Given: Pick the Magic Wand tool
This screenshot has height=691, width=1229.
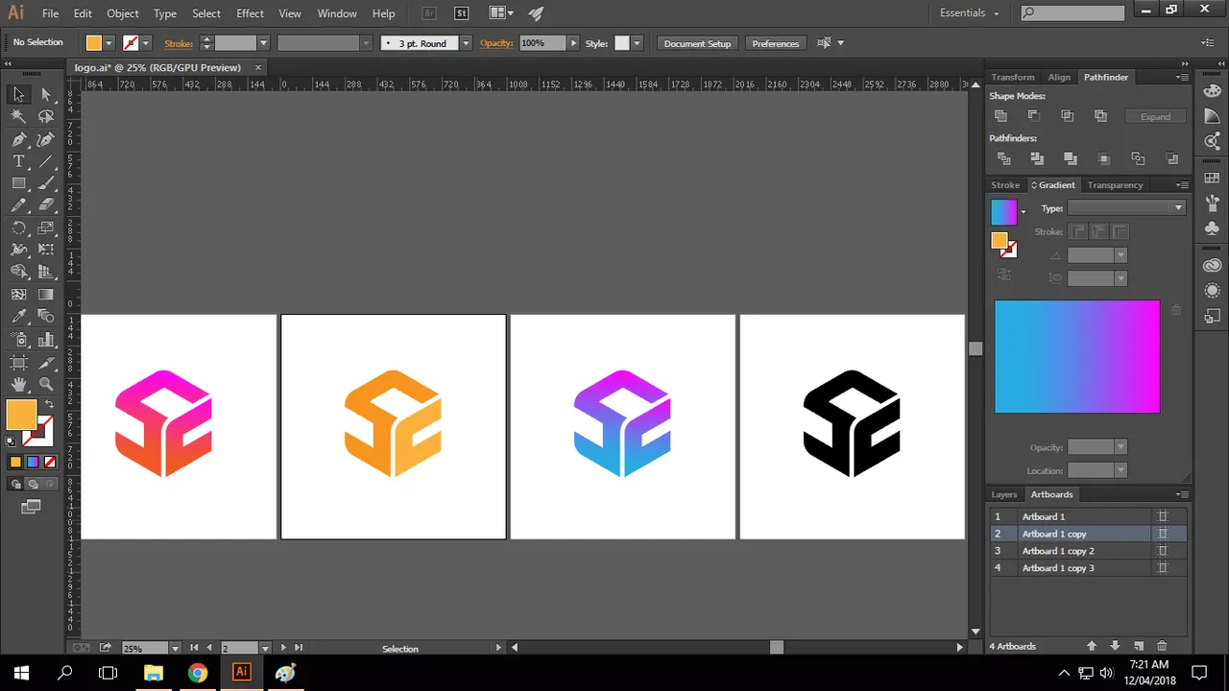Looking at the screenshot, I should pos(18,116).
